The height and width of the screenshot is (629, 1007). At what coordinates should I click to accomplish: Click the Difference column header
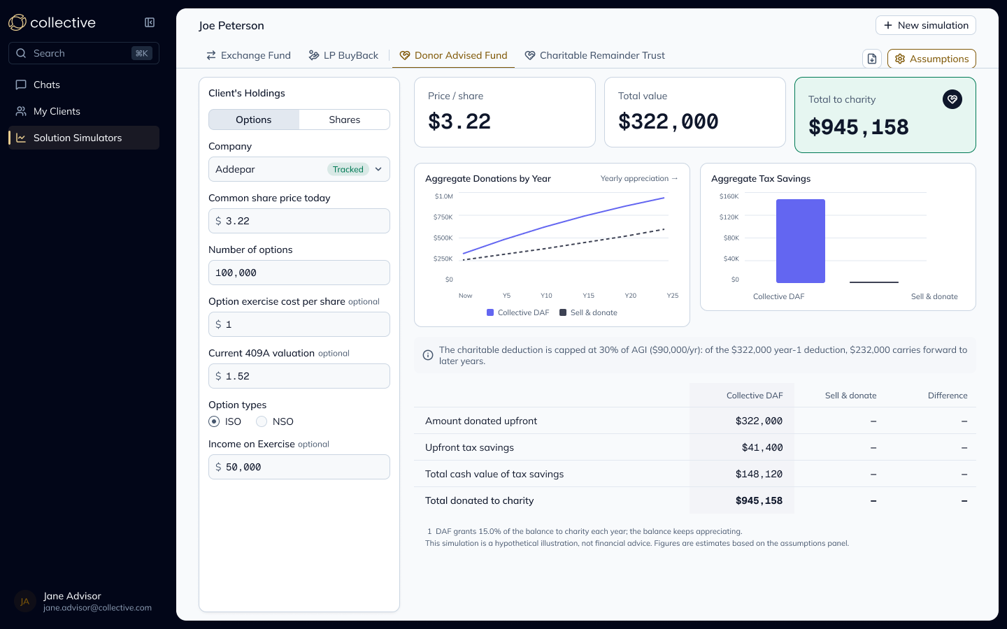coord(948,396)
